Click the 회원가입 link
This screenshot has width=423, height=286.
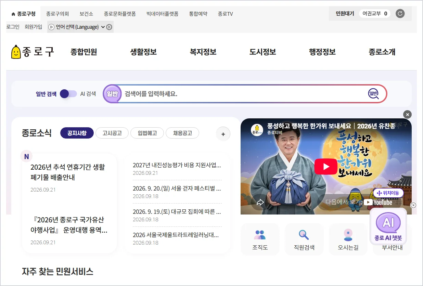click(x=34, y=27)
